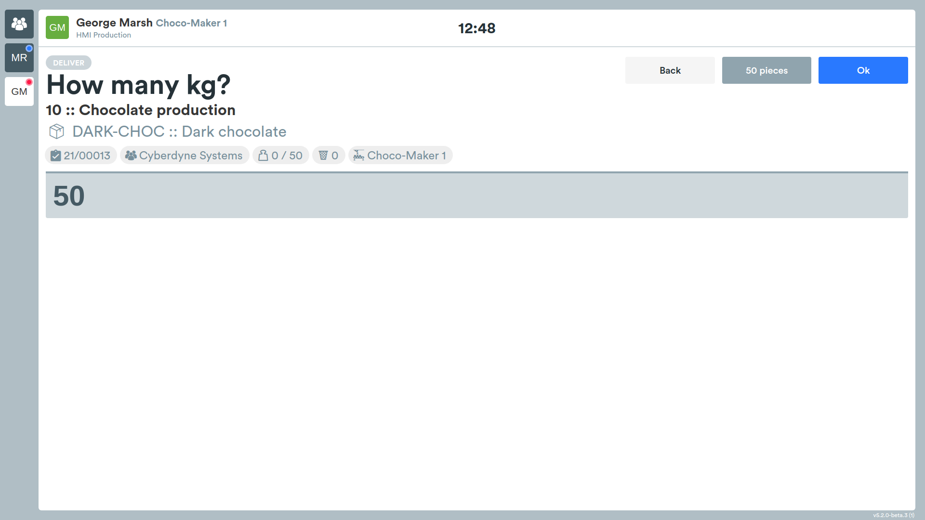Click 'DARK-CHOC :: Dark chocolate' product text

click(179, 131)
